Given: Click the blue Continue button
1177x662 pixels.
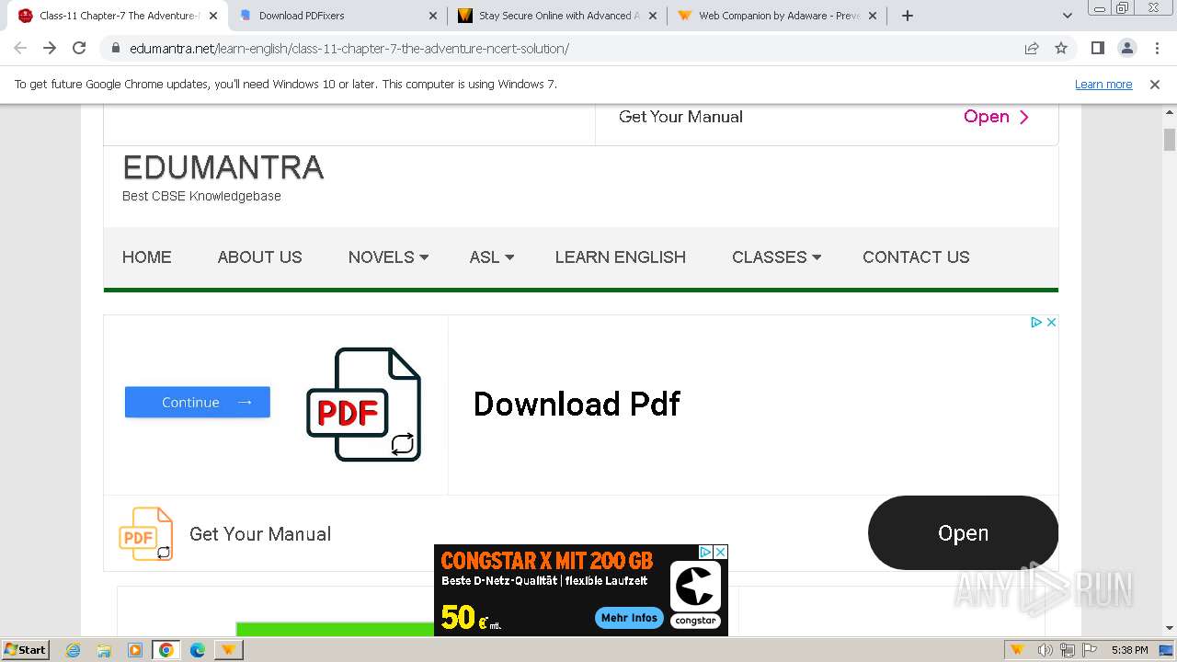Looking at the screenshot, I should [x=198, y=402].
